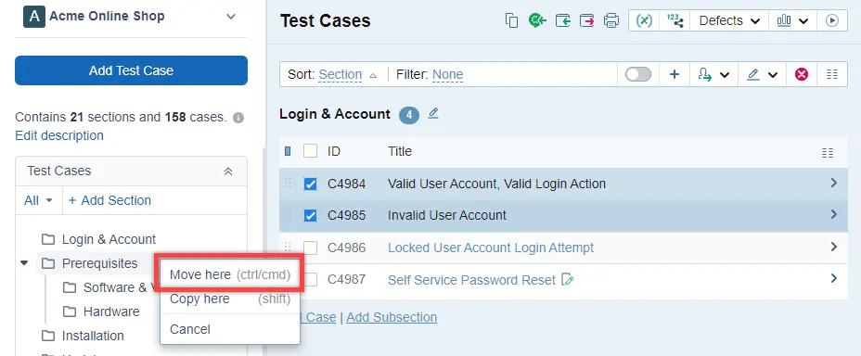The image size is (861, 356).
Task: Collapse the Prerequisites tree section arrow
Action: point(23,263)
